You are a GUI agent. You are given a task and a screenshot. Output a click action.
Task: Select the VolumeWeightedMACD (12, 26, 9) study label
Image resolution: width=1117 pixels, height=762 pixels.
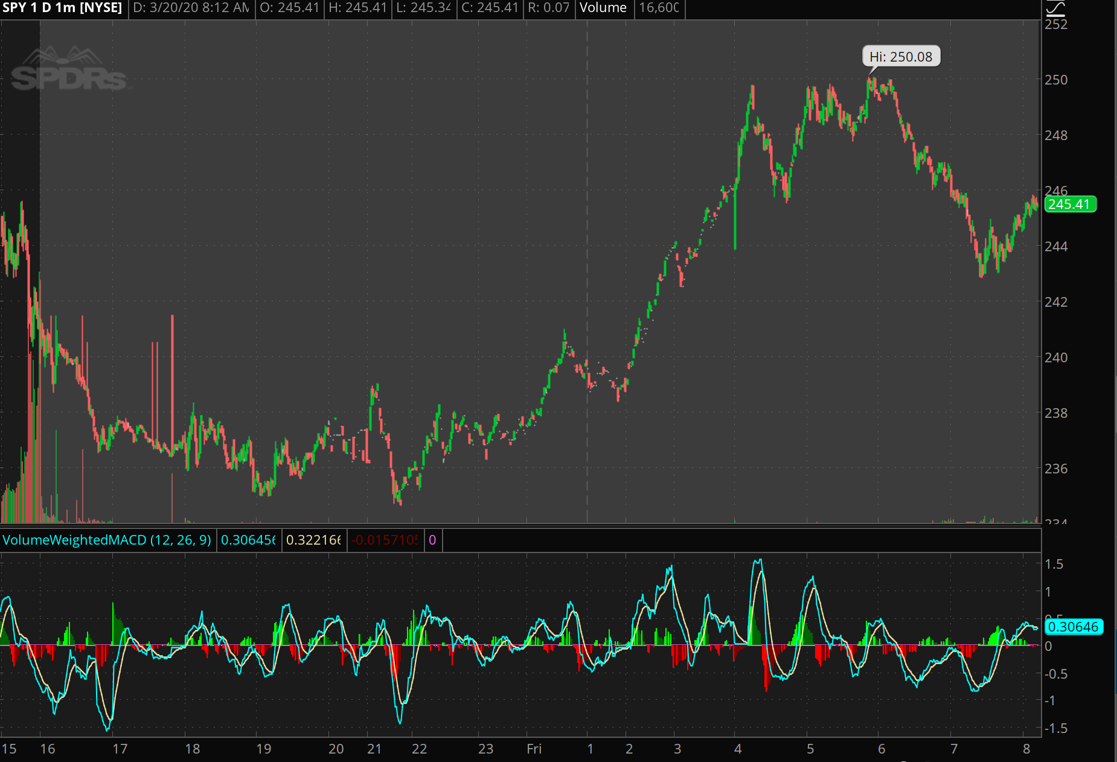[x=107, y=540]
